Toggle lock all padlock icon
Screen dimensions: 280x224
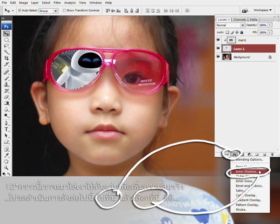(x=241, y=32)
